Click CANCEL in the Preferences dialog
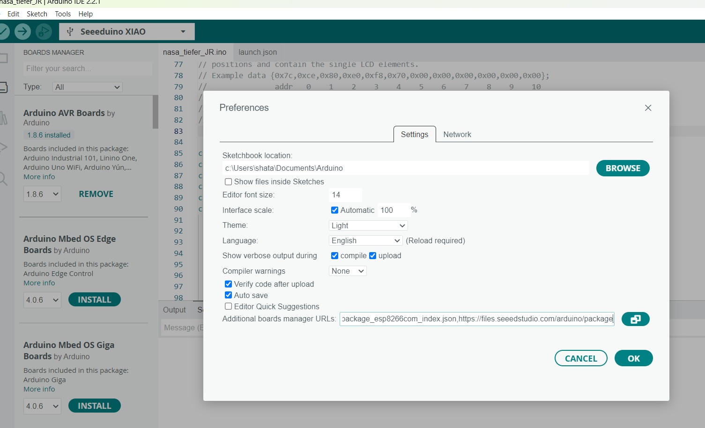Viewport: 705px width, 428px height. click(581, 358)
